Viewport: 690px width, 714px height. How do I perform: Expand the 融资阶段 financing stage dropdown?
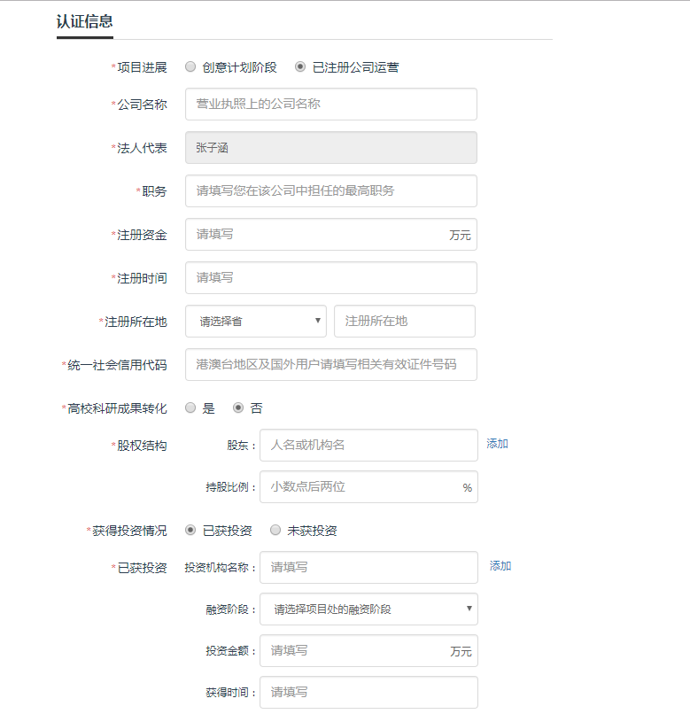(x=368, y=609)
